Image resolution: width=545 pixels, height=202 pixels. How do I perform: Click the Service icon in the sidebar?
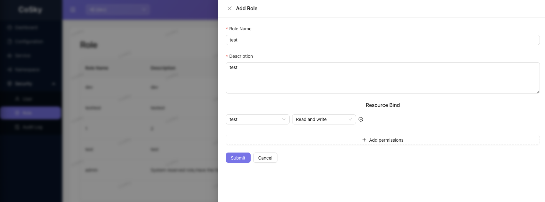(10, 56)
